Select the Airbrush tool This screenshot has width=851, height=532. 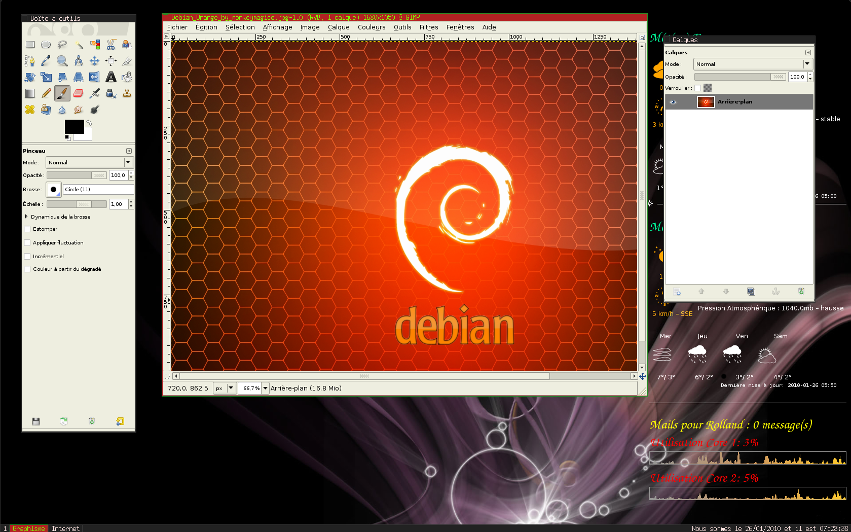tap(95, 93)
